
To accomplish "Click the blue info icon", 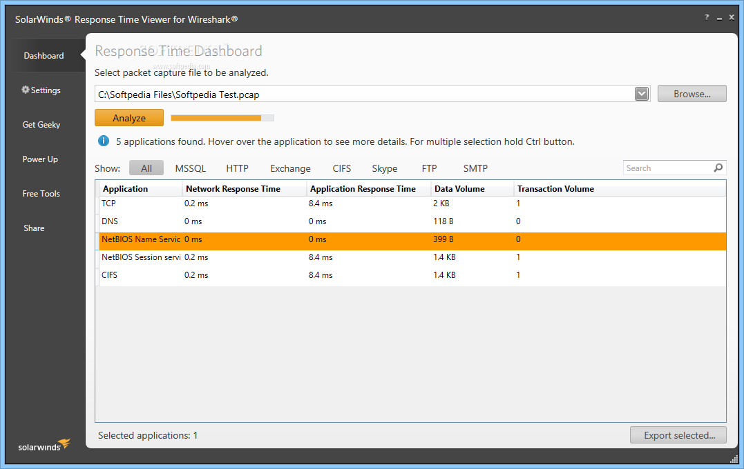I will click(x=104, y=141).
